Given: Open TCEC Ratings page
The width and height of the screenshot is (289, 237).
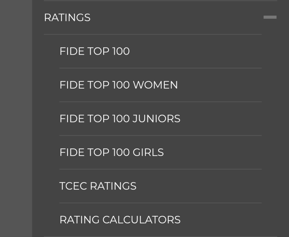Looking at the screenshot, I should (98, 186).
